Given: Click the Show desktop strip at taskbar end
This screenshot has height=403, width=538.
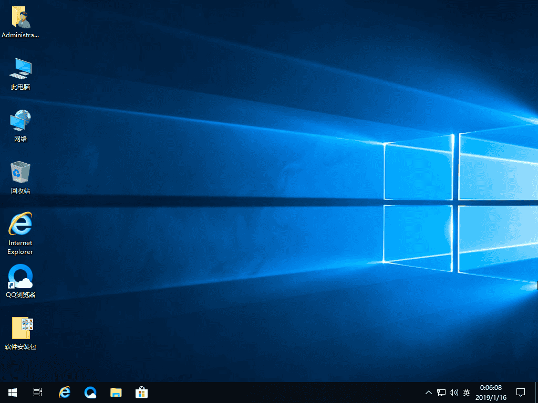Looking at the screenshot, I should (536, 393).
